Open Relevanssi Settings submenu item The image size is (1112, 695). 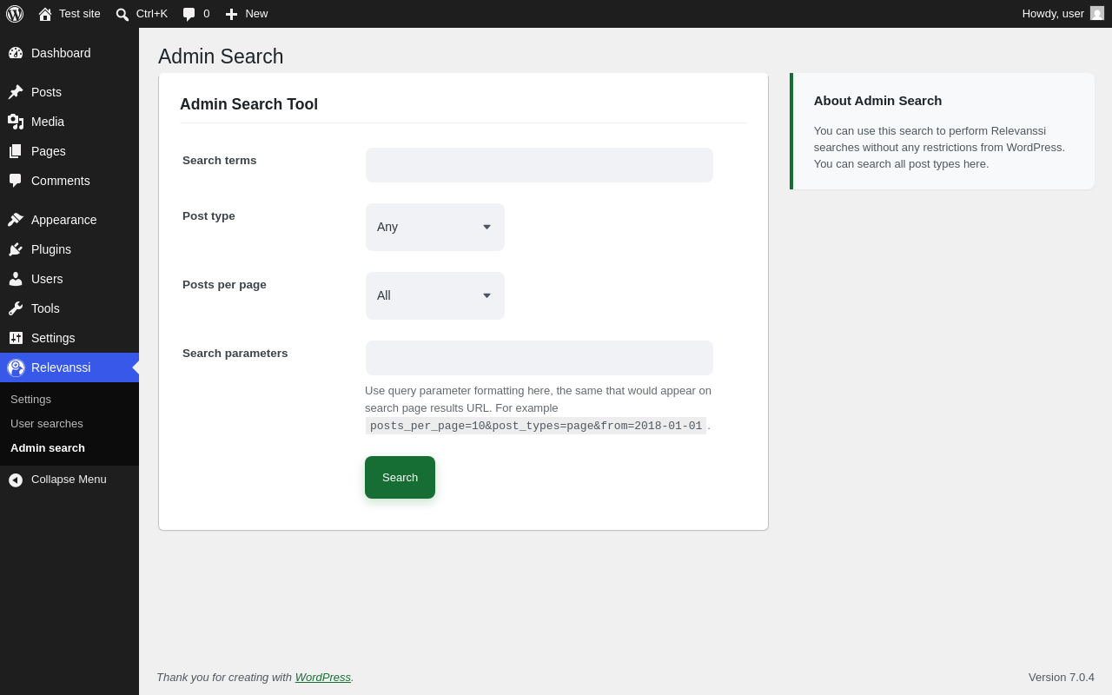(30, 400)
